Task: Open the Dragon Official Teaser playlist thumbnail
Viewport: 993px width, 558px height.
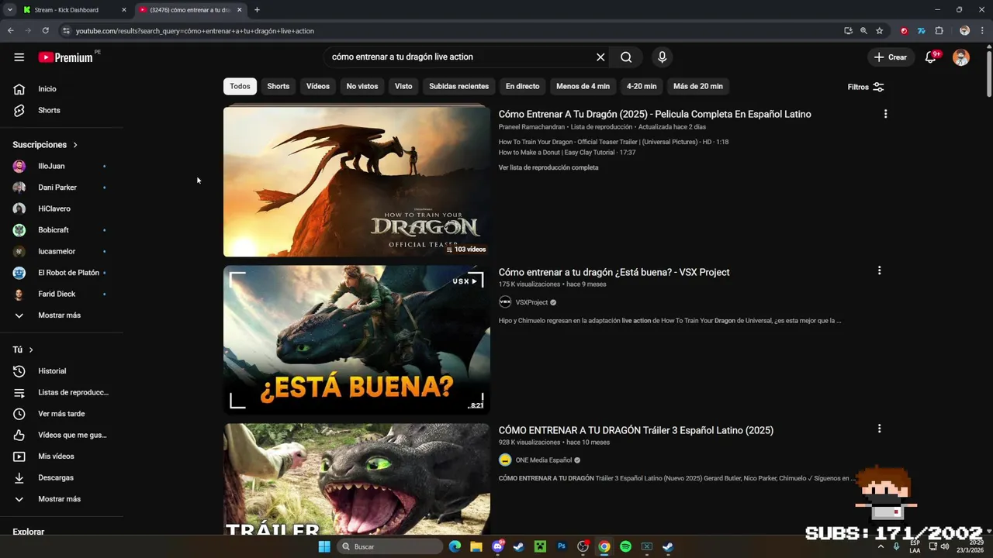Action: 357,181
